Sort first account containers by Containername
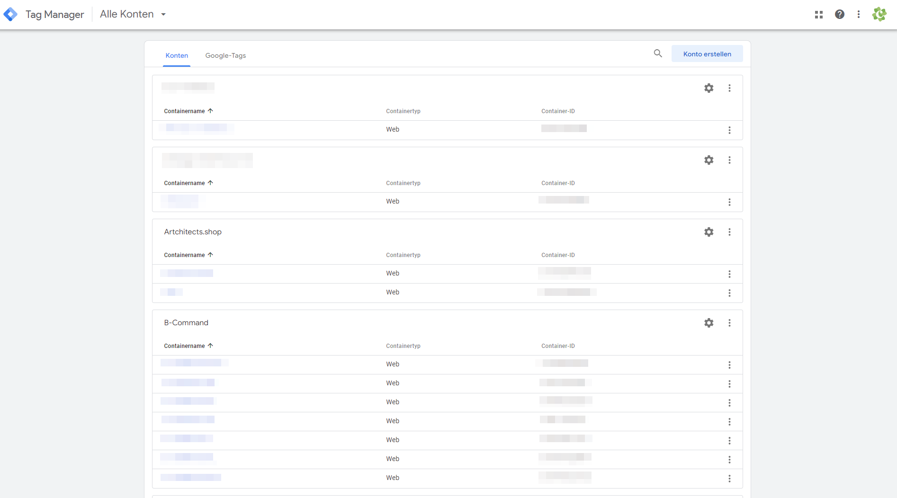 [x=188, y=111]
